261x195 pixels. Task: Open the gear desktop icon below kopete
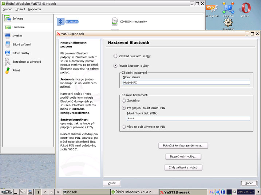[x=228, y=22]
